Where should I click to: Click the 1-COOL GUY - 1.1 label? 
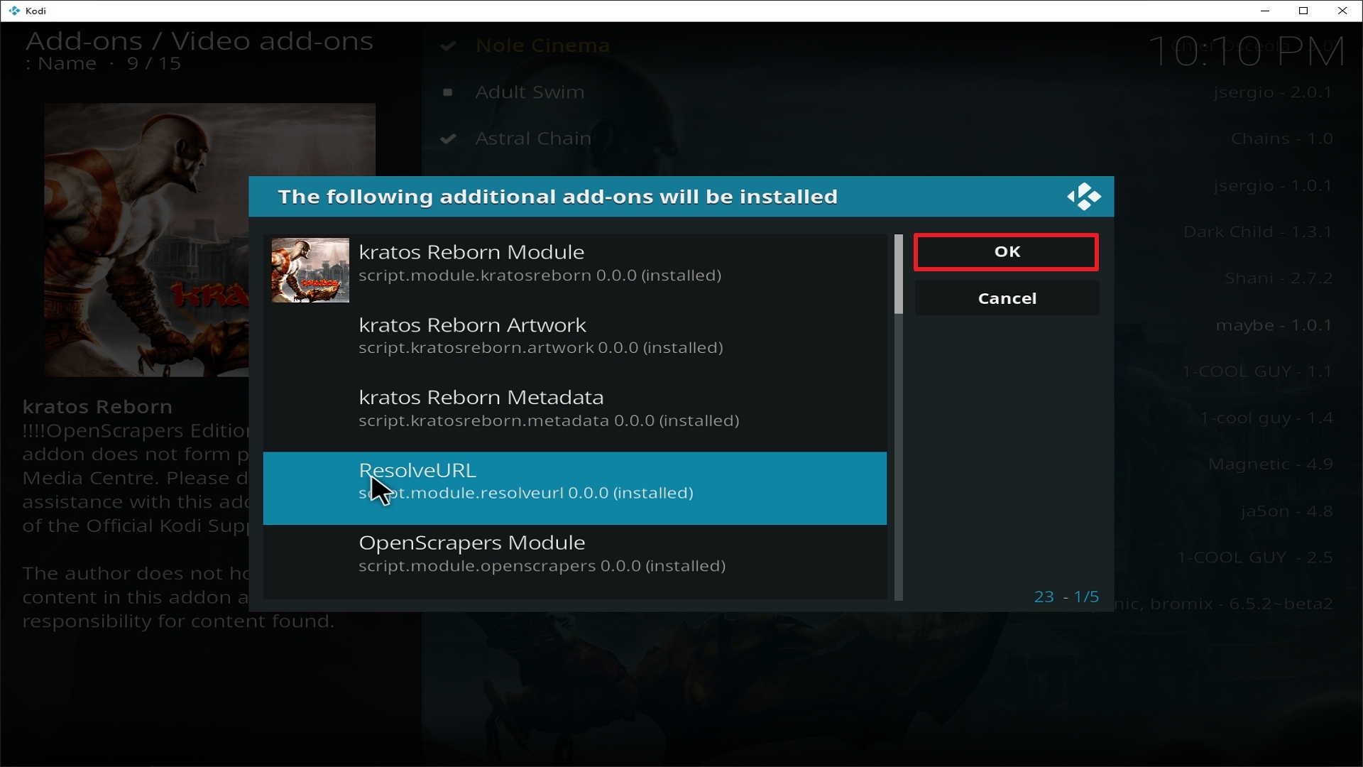click(x=1257, y=371)
